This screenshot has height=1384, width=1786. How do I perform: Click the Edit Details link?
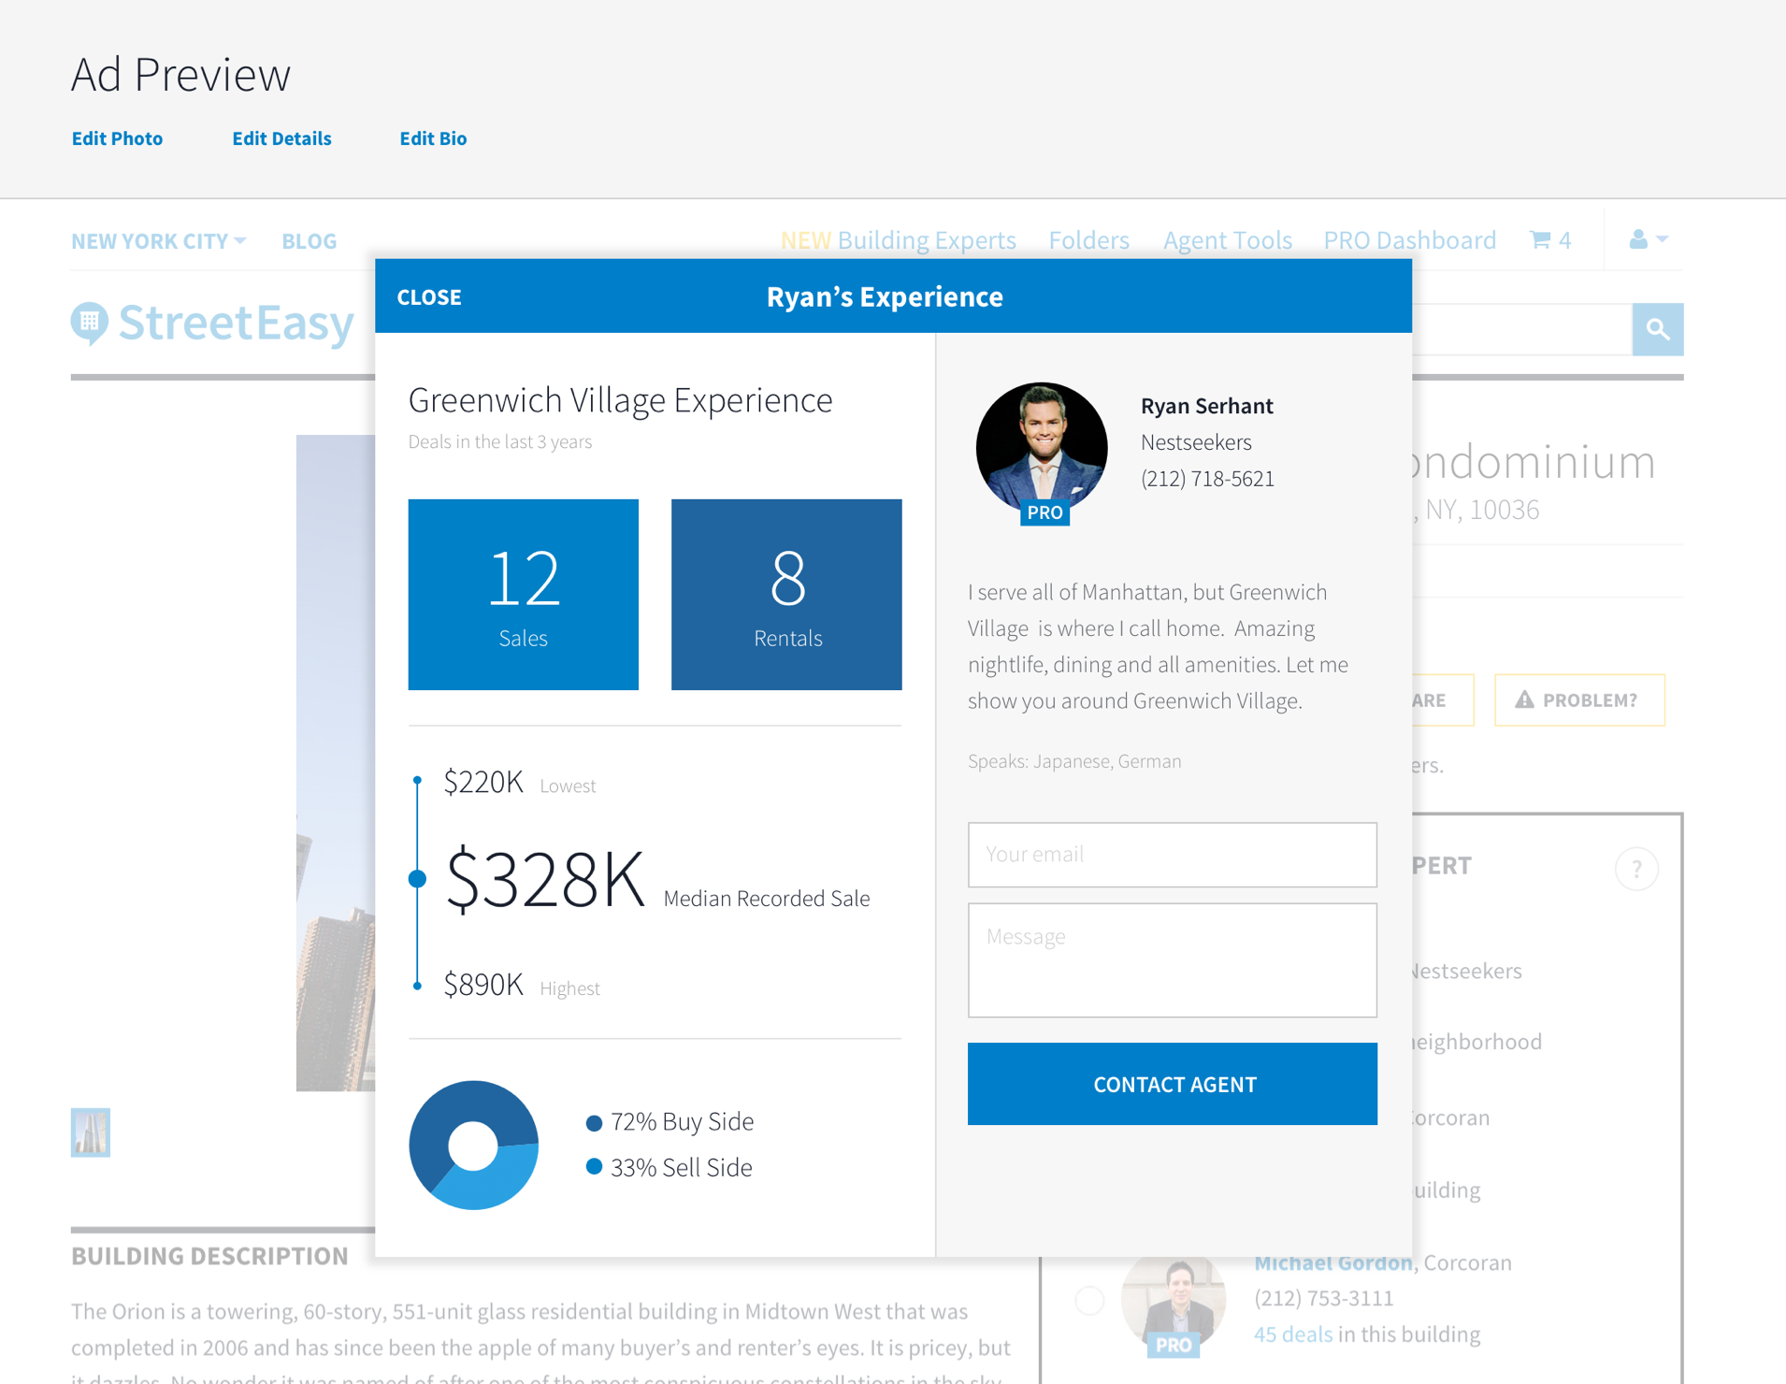281,138
